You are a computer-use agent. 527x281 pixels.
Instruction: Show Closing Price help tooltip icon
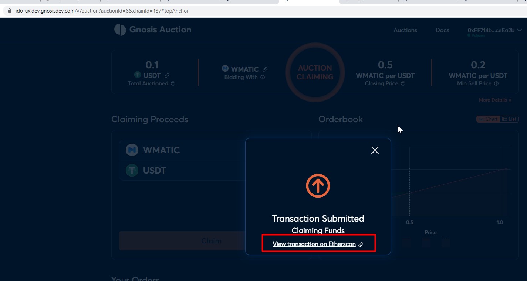pyautogui.click(x=403, y=83)
